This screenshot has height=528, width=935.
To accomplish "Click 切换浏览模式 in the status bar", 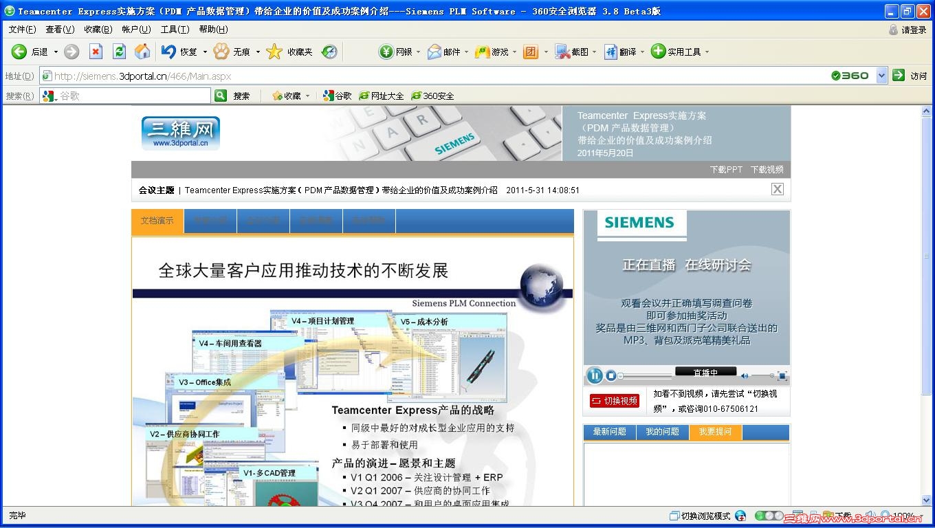I will (701, 516).
